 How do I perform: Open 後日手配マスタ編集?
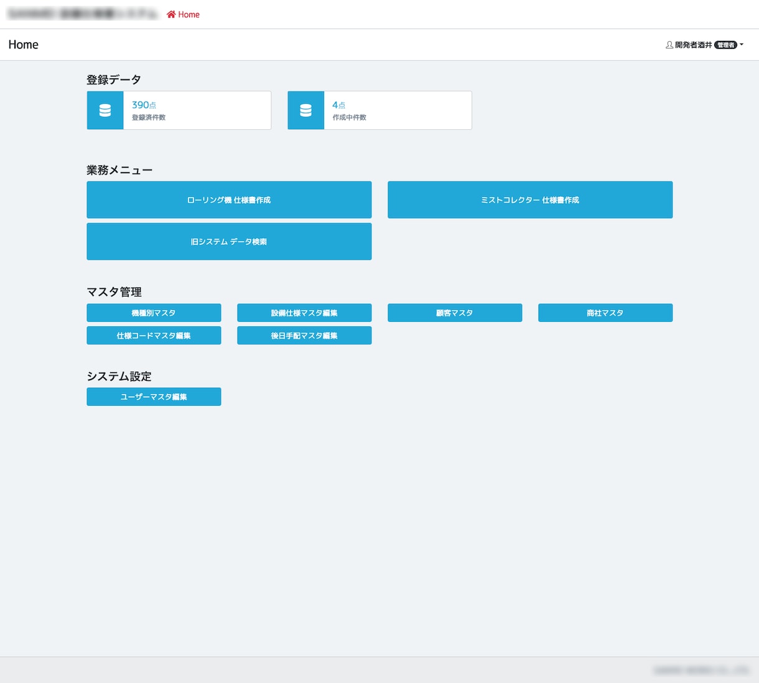[304, 335]
